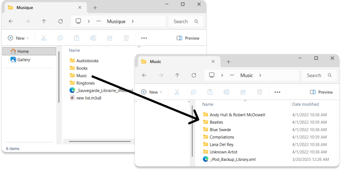
Task: Click Back arrow in Music window
Action: [x=144, y=75]
